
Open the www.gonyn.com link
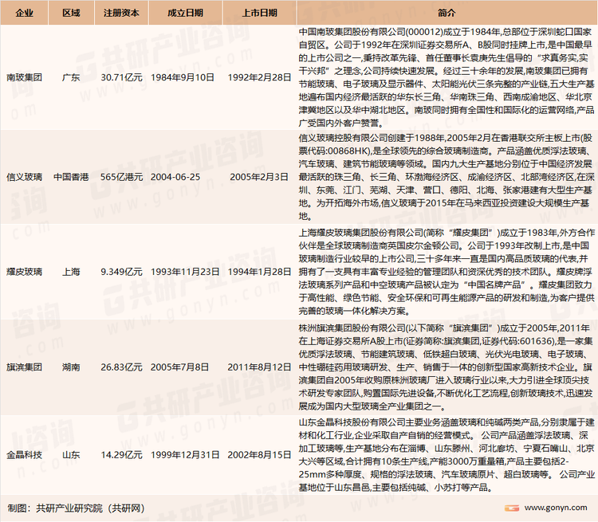click(556, 508)
